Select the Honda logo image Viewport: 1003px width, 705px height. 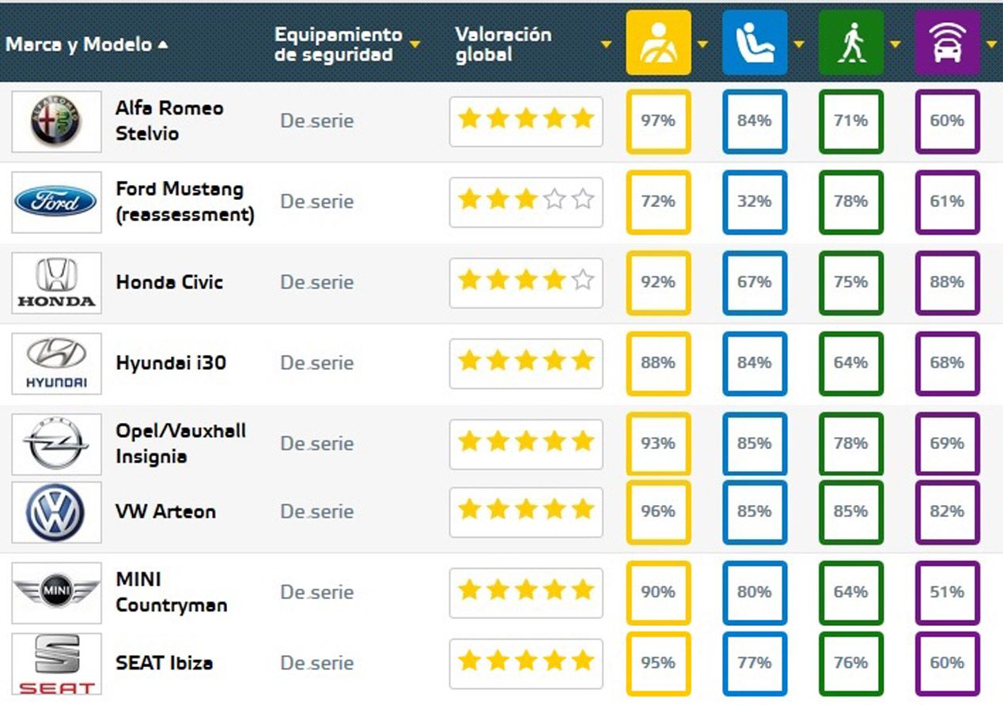click(x=56, y=283)
